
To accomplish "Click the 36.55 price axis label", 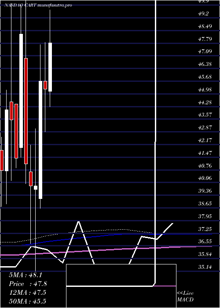I will click(205, 242).
